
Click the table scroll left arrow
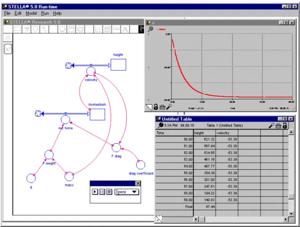pos(195,219)
